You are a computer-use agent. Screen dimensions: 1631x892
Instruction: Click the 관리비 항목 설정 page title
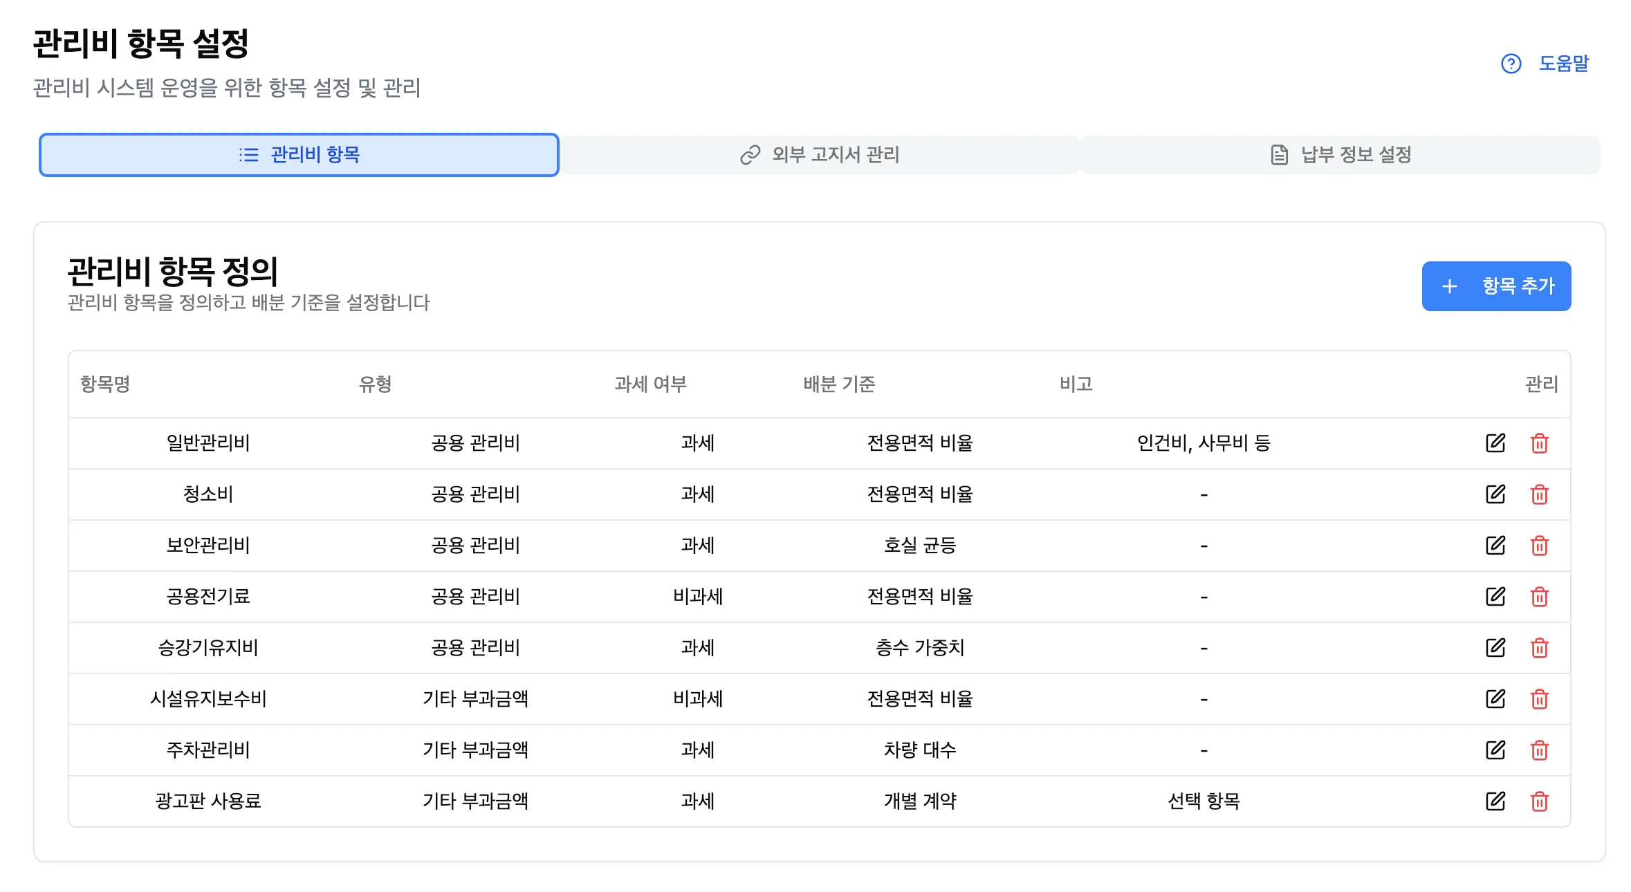pos(141,44)
